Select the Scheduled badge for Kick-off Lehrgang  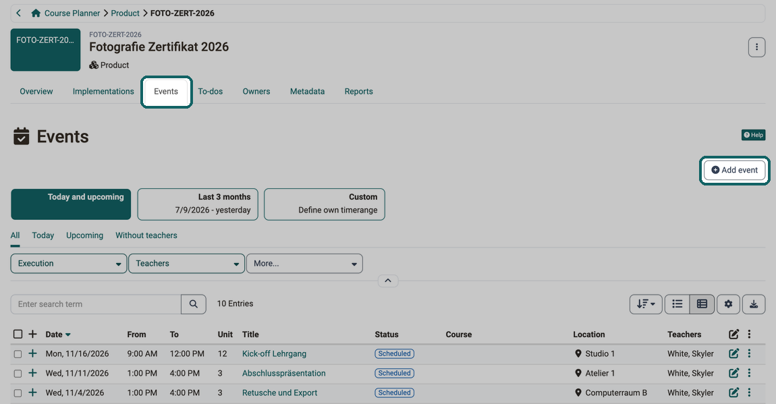[x=395, y=353]
